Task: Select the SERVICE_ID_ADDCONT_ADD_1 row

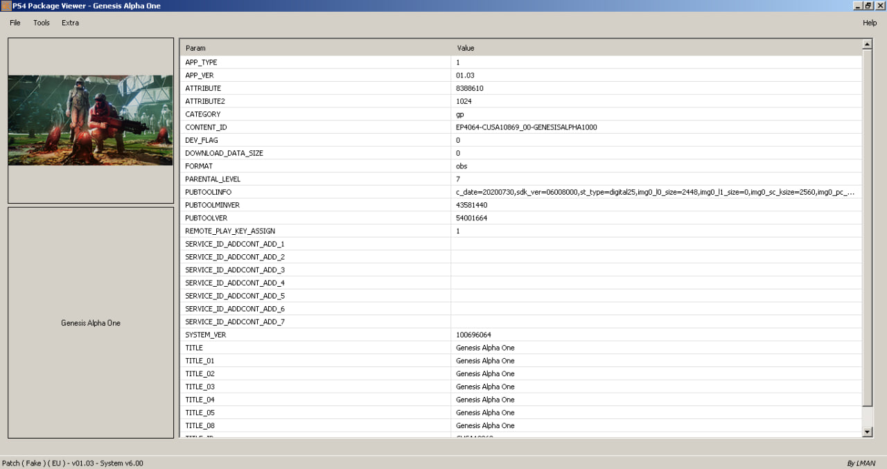Action: [x=520, y=244]
